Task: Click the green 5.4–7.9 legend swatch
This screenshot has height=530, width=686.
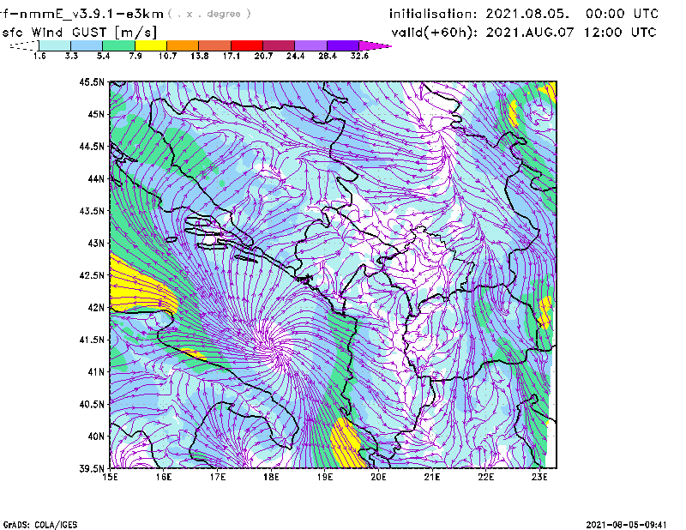Action: [118, 45]
